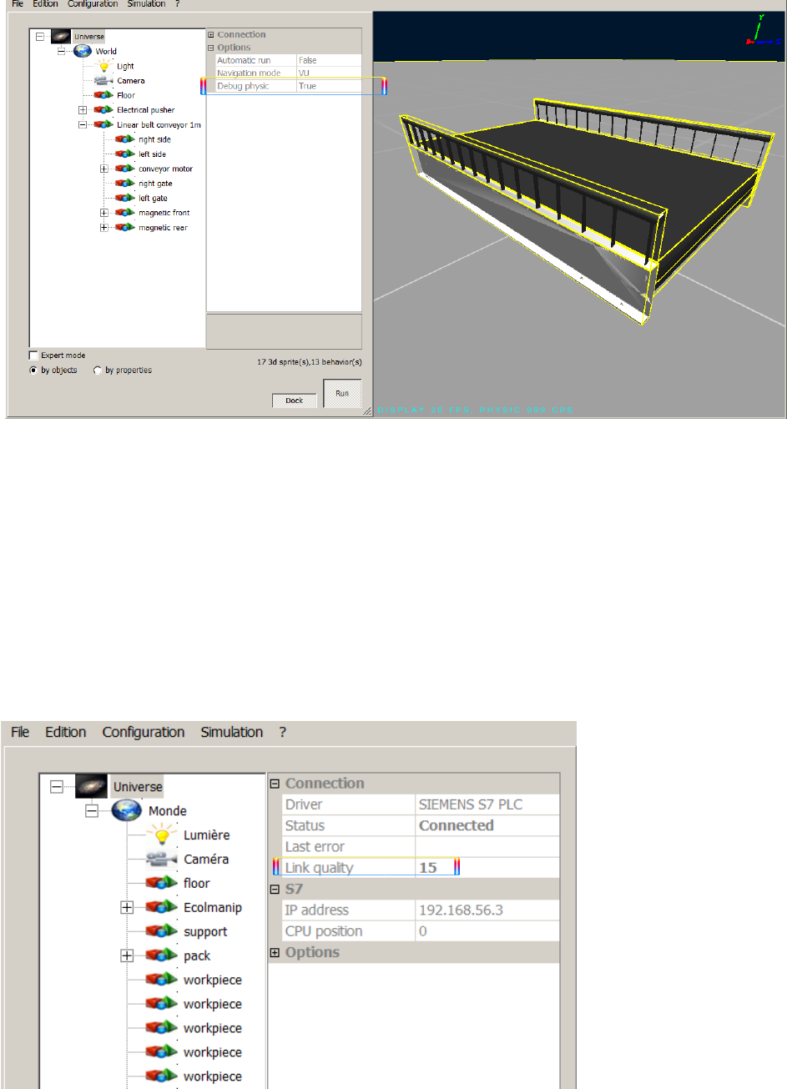Open the Edition menu in bottom window
This screenshot has width=787, height=1089.
[x=66, y=732]
